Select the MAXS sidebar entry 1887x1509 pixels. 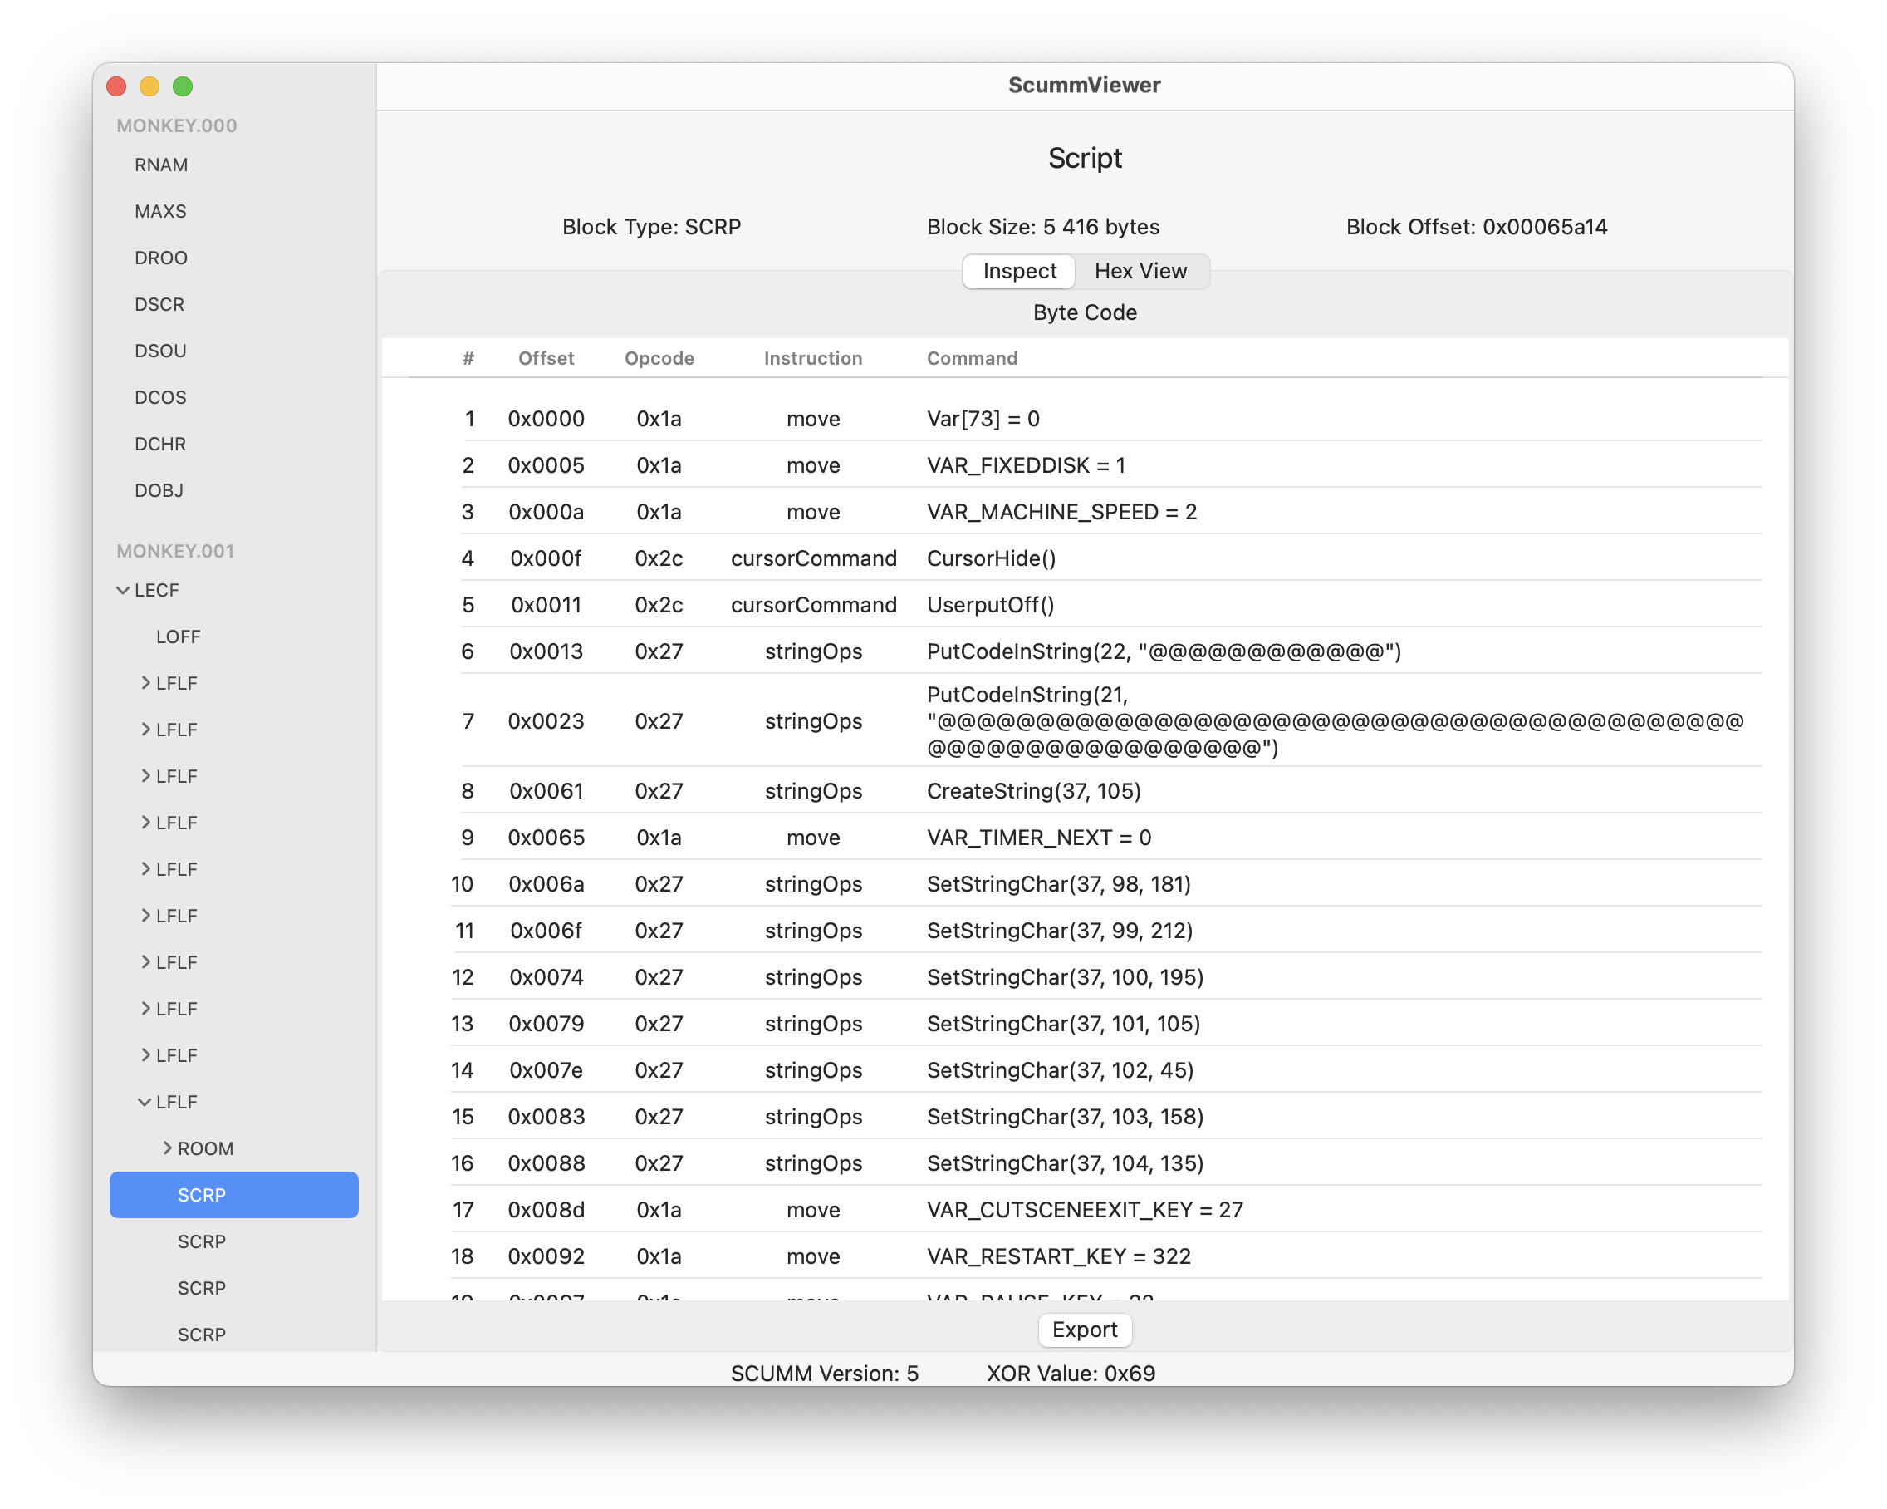160,211
